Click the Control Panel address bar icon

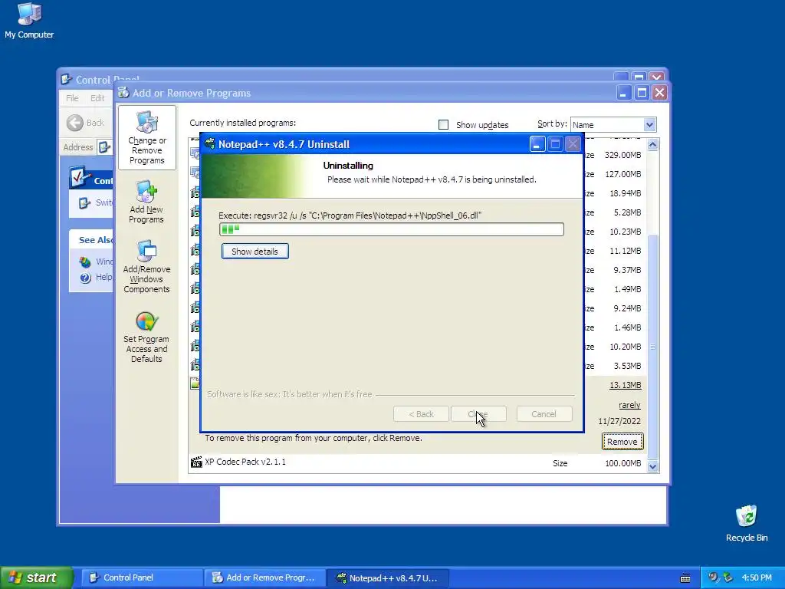click(x=104, y=147)
